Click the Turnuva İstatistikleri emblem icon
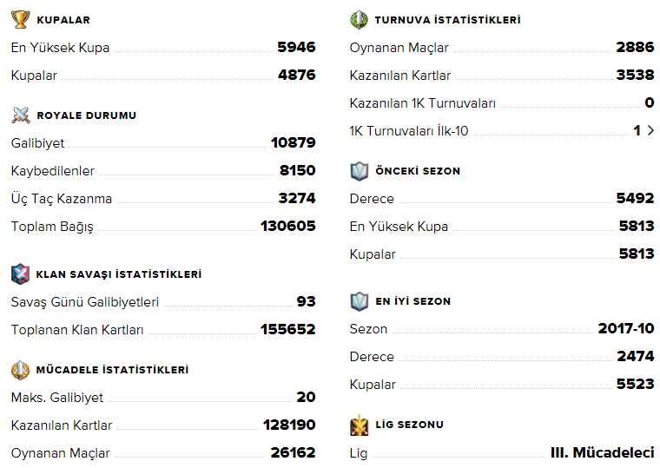This screenshot has height=468, width=660. click(359, 19)
